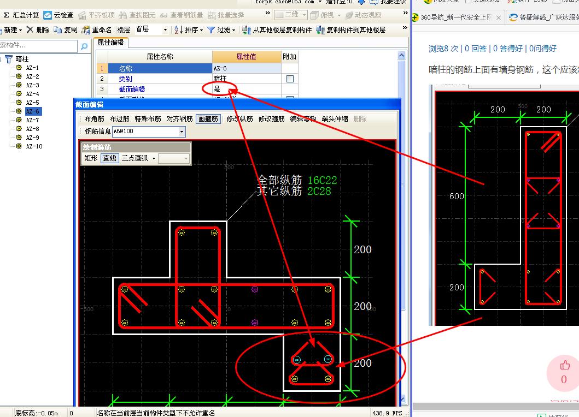
Task: Click the 暗柱 tree root icon
Action: click(9, 58)
